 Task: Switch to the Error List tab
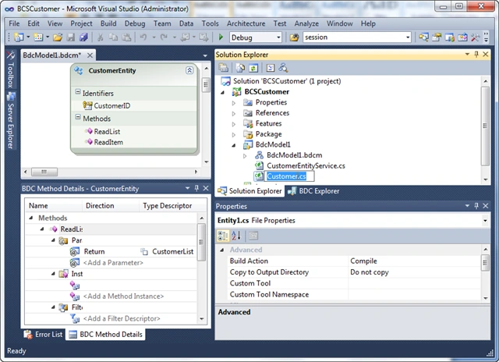pyautogui.click(x=44, y=334)
